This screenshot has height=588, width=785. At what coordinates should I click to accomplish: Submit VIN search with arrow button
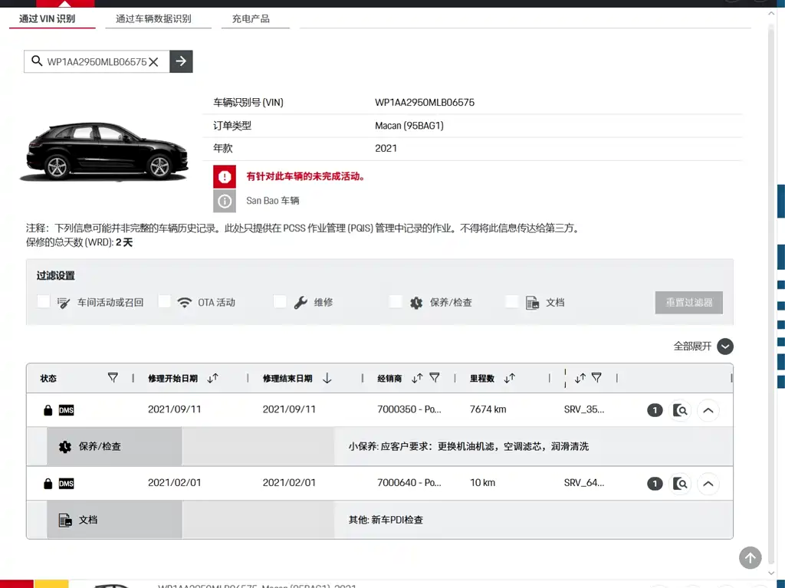click(x=181, y=61)
